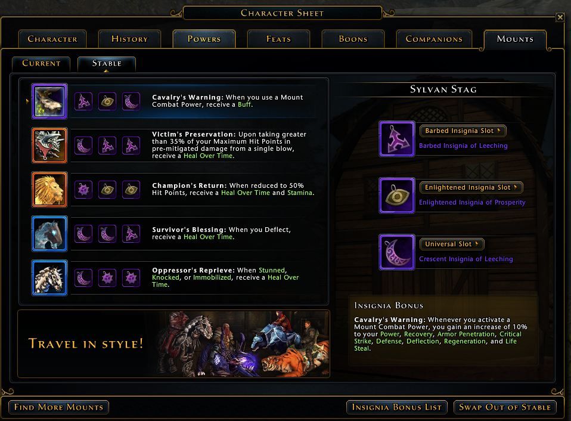This screenshot has height=421, width=571.
Task: Switch to the Current sub-tab
Action: [41, 63]
